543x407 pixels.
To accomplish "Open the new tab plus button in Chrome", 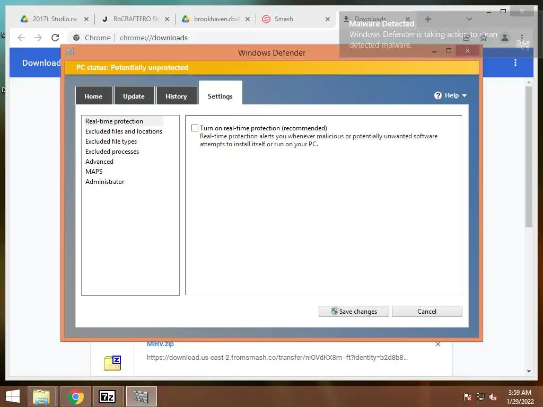I will coord(428,19).
